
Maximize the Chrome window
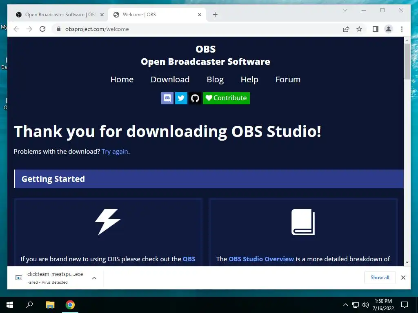[x=382, y=10]
